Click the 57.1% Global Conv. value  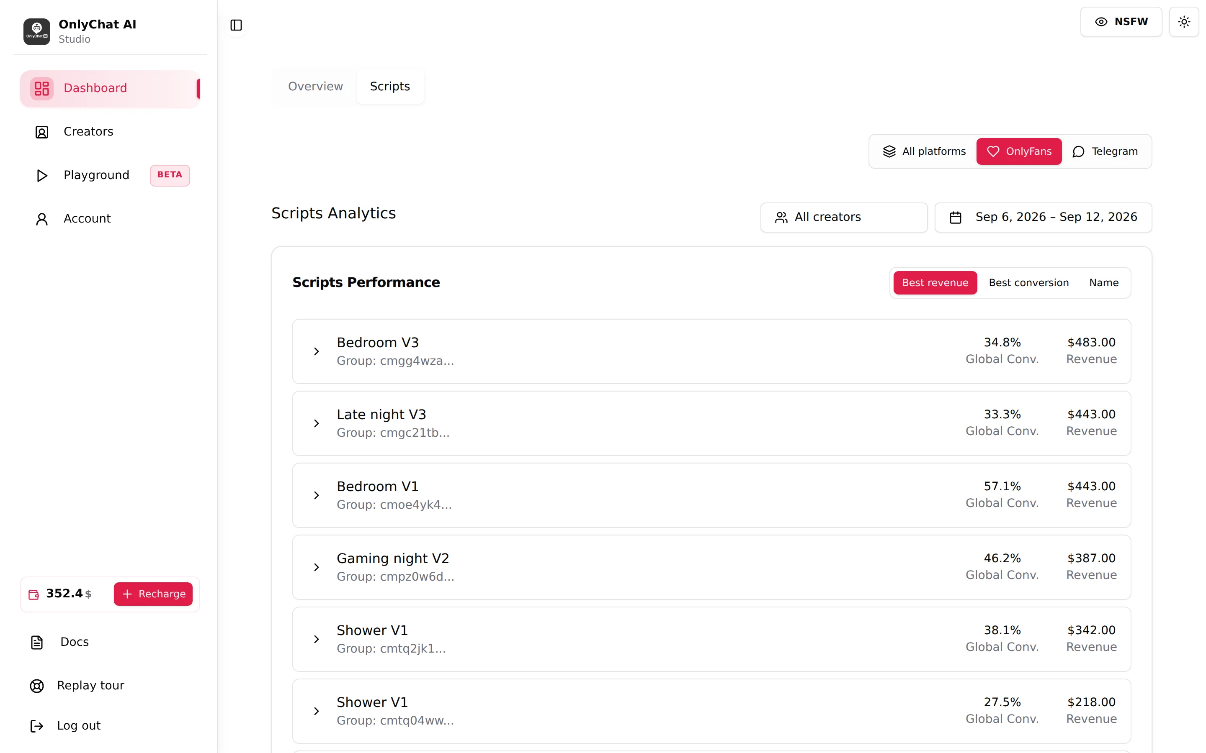click(1002, 487)
